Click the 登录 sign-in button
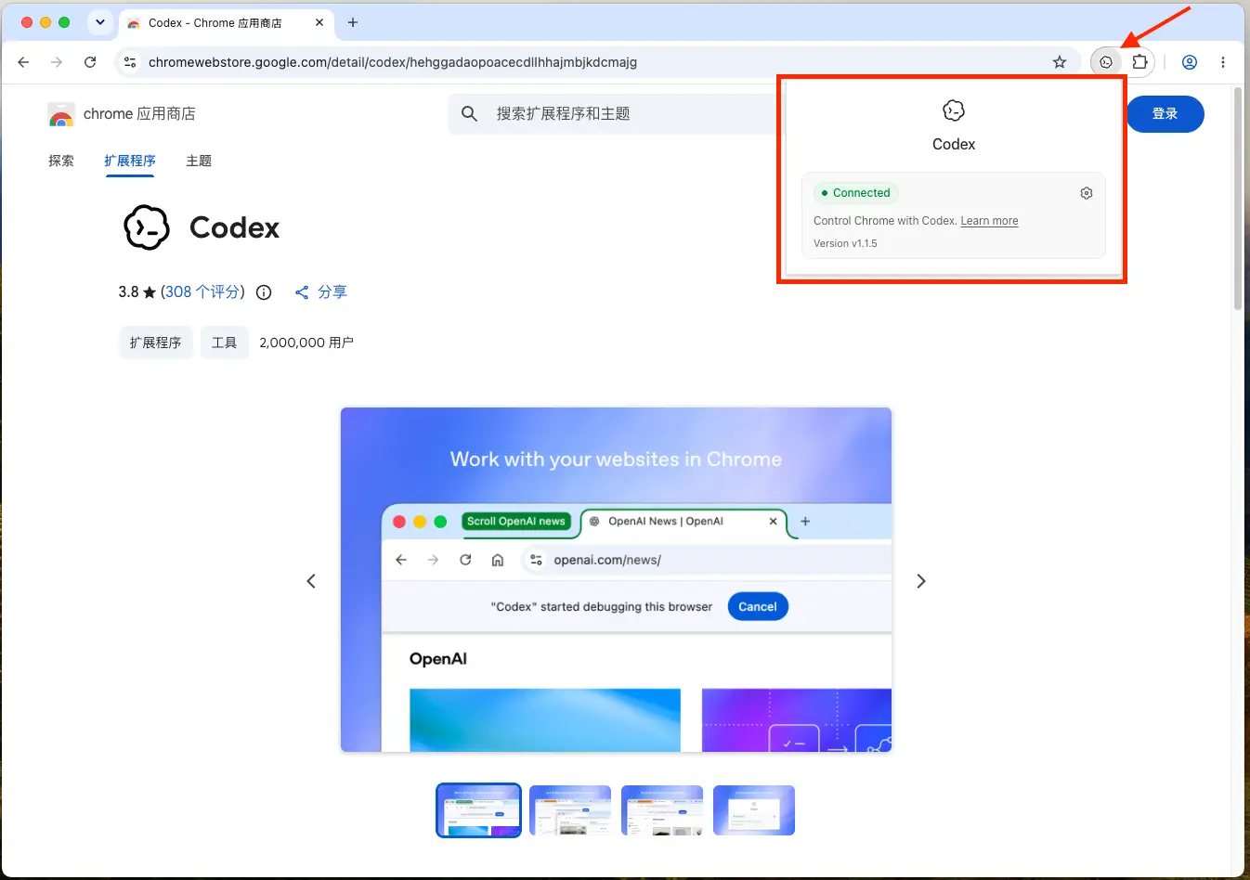 (1165, 113)
